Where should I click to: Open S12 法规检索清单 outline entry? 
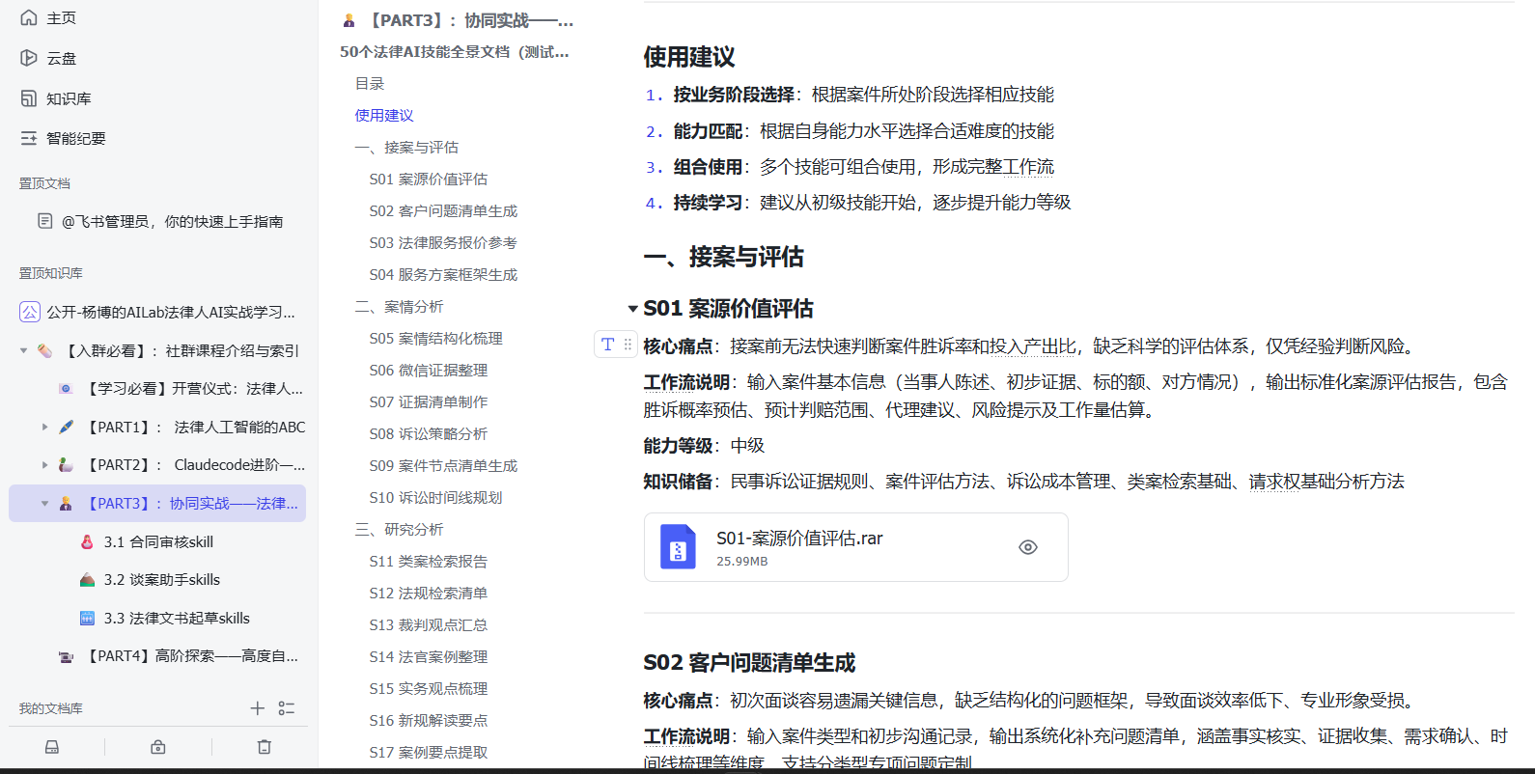[x=428, y=593]
